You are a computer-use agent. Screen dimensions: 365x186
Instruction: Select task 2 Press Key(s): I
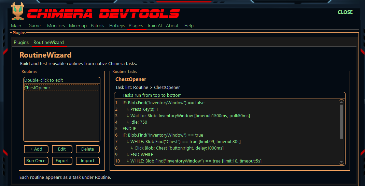[227, 109]
